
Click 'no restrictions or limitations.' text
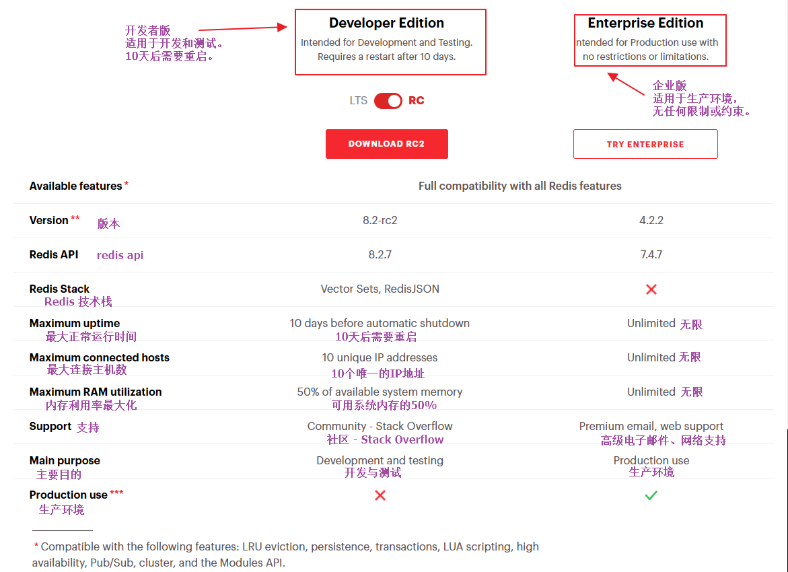coord(645,57)
